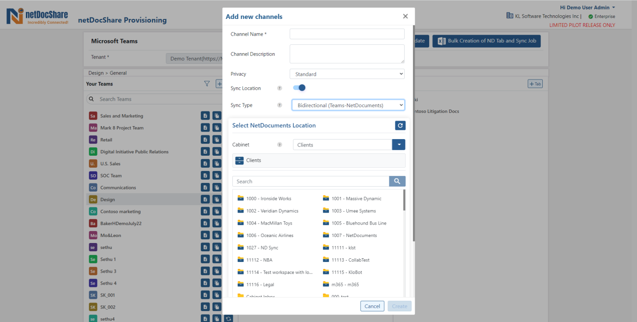This screenshot has height=322, width=637.
Task: Select folder 11112 - NBA
Action: tap(260, 260)
